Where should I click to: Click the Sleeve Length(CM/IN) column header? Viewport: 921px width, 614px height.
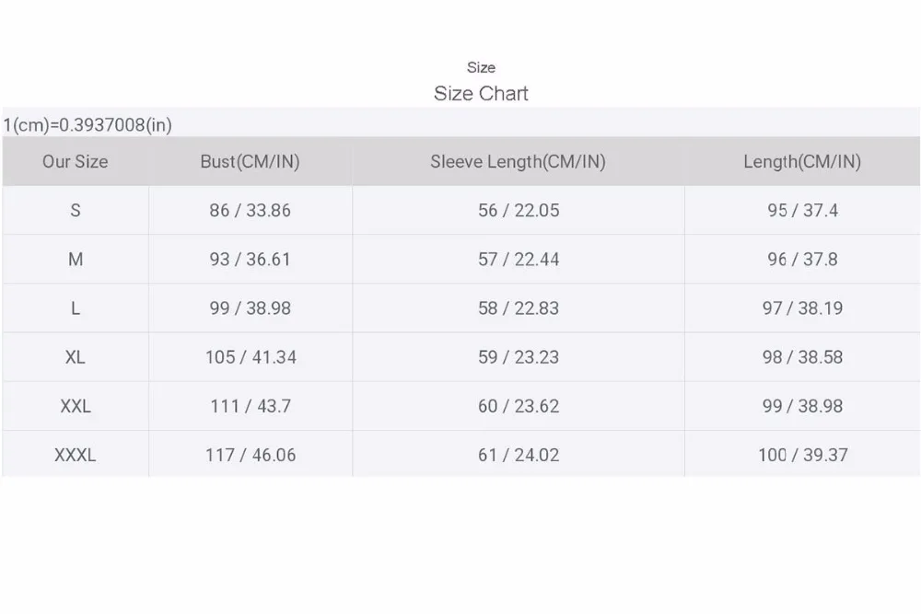coord(518,161)
